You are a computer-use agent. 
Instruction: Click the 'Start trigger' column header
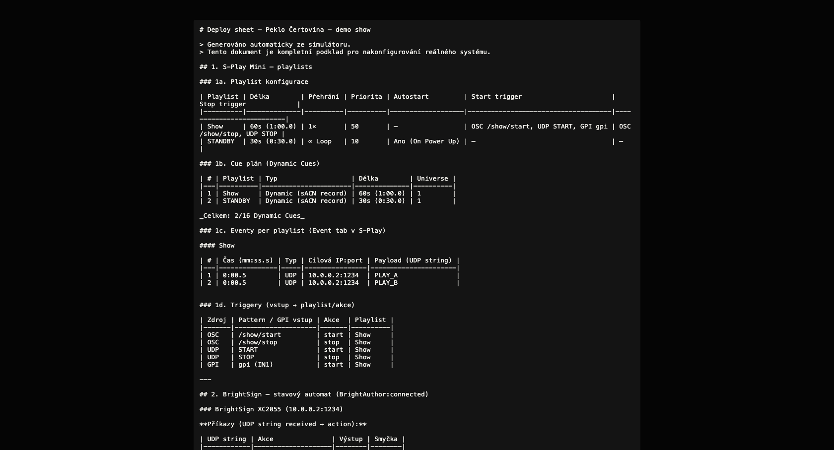point(496,97)
